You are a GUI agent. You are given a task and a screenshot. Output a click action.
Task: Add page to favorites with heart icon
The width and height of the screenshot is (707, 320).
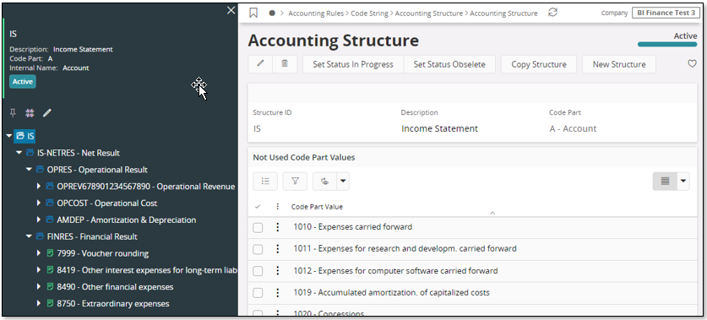(692, 64)
